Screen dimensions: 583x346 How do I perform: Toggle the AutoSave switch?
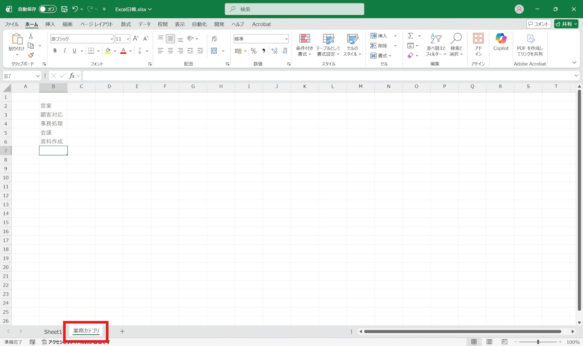pos(47,9)
